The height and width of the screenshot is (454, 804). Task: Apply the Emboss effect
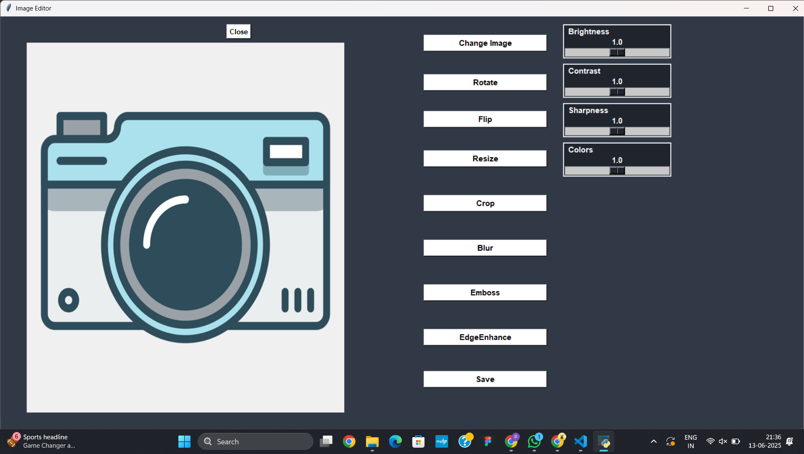(x=485, y=292)
